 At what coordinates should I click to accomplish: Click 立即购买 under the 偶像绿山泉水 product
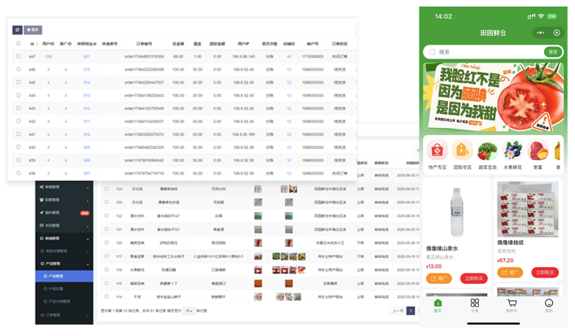(x=472, y=278)
